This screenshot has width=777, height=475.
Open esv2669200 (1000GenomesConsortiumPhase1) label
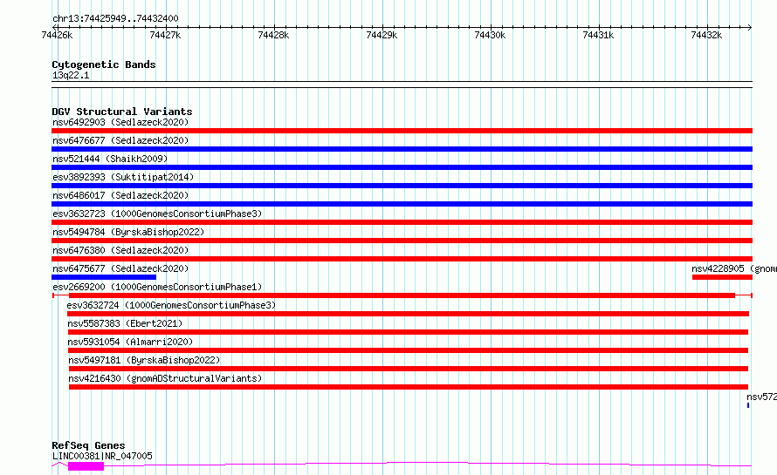[x=157, y=287]
